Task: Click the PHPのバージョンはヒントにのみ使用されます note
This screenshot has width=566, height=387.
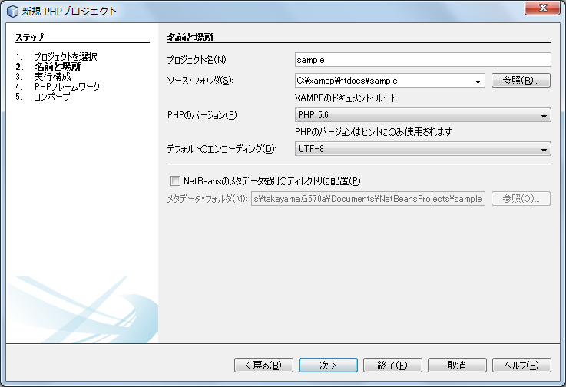Action: [373, 132]
